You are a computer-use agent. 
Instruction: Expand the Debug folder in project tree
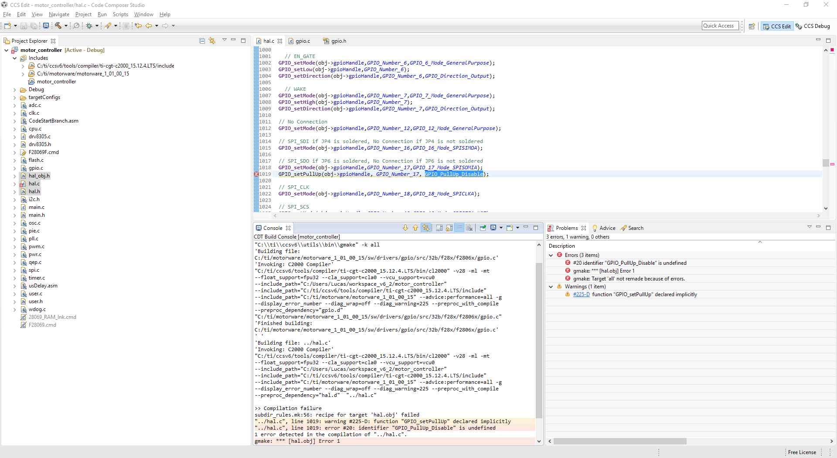tap(15, 89)
